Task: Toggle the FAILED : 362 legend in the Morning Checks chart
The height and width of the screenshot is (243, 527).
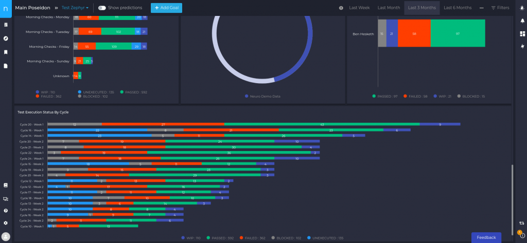Action: point(48,97)
